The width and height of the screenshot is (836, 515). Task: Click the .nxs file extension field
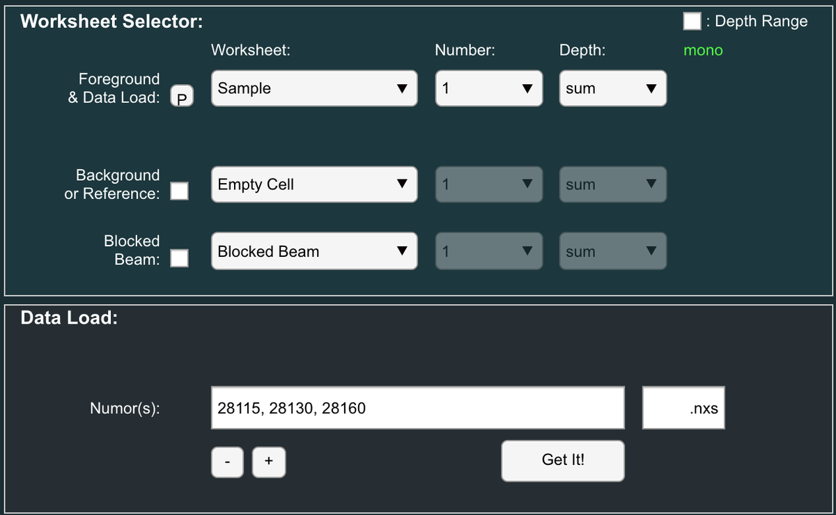(x=683, y=408)
